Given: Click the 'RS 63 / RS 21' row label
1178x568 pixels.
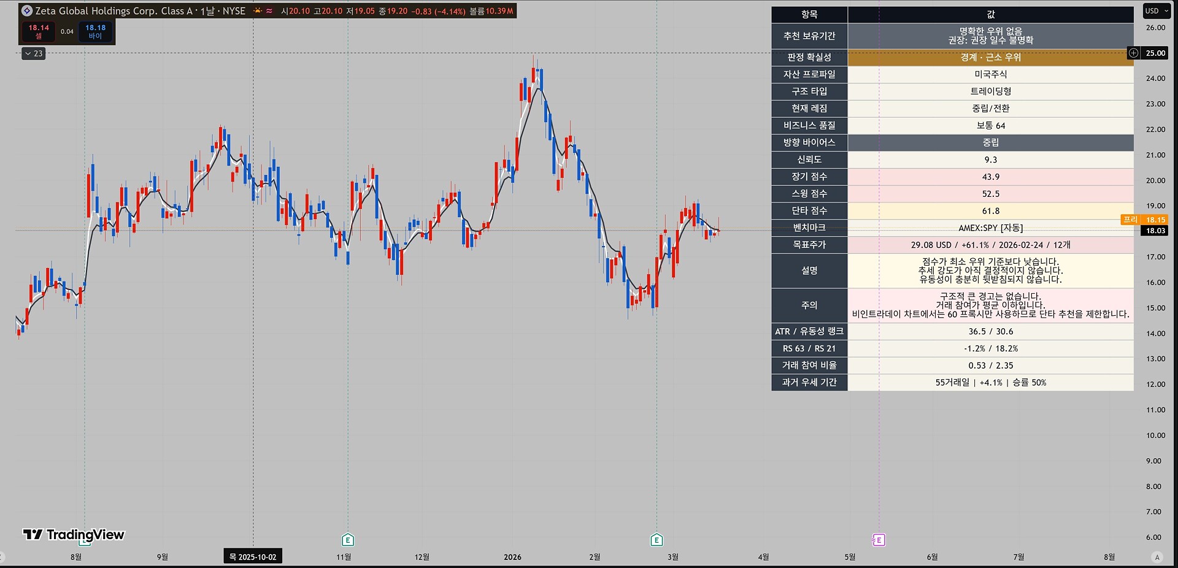Looking at the screenshot, I should 809,348.
